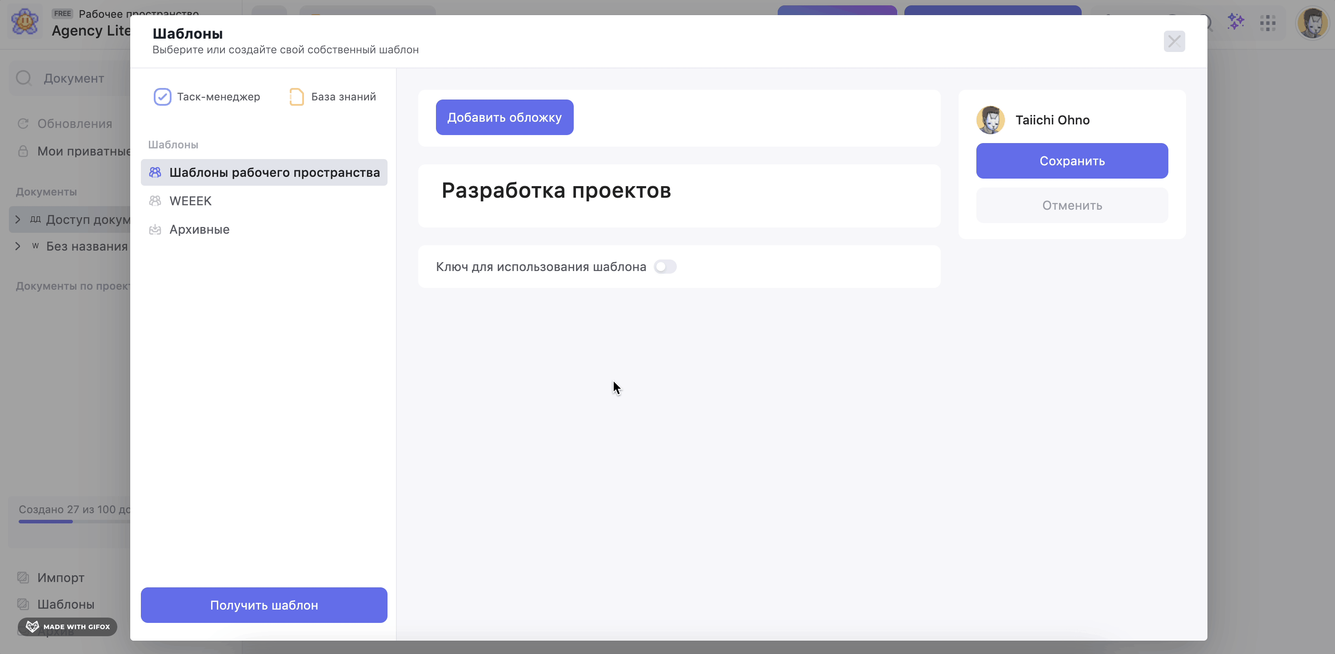Click the archive tray icon
This screenshot has width=1335, height=654.
(x=155, y=229)
